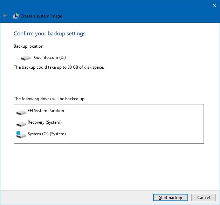Click the 'Backup location:' label
Viewport: 220px width, 205px height.
pyautogui.click(x=29, y=46)
